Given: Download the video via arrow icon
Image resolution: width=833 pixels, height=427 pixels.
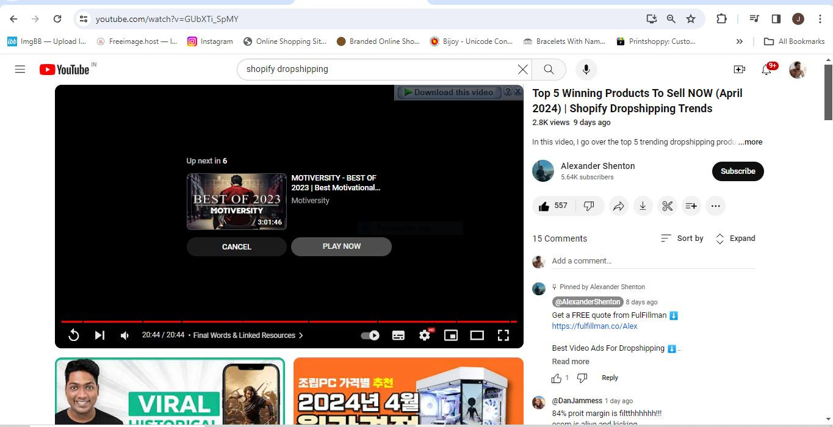Looking at the screenshot, I should 643,206.
